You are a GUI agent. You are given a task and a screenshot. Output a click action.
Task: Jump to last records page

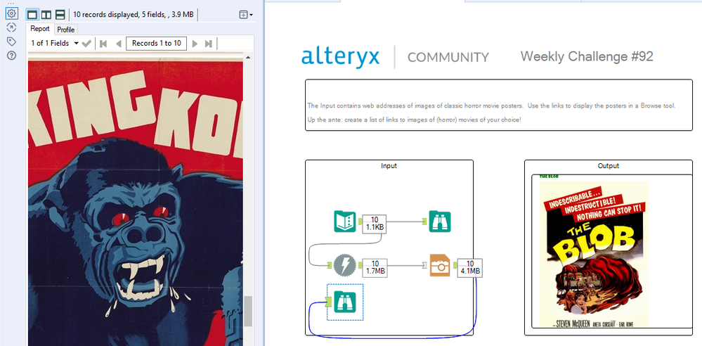click(x=209, y=44)
